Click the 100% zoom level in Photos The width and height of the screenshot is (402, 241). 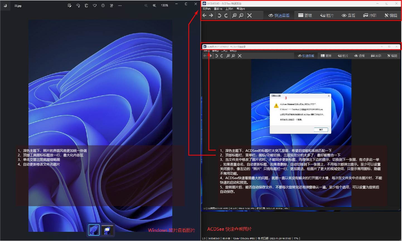pyautogui.click(x=164, y=6)
